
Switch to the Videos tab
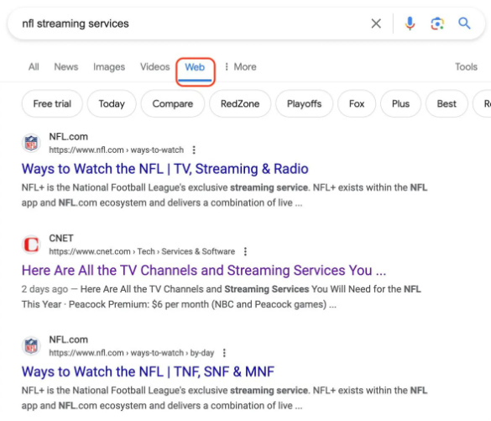154,66
